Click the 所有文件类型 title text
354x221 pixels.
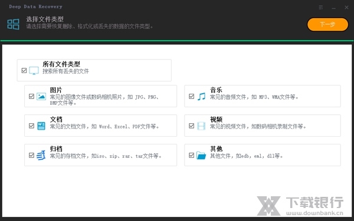point(61,64)
